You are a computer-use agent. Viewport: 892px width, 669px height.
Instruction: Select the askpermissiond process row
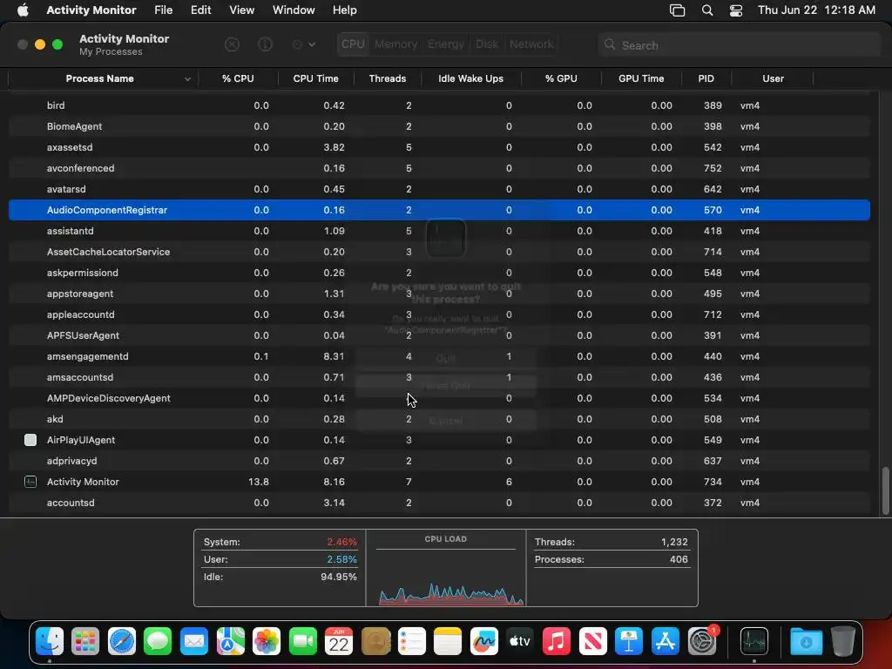(439, 273)
